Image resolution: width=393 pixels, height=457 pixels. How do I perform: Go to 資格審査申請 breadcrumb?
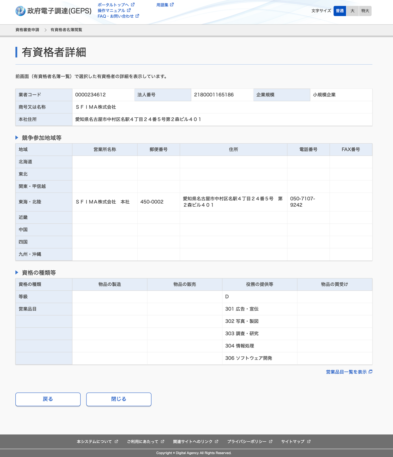(27, 30)
